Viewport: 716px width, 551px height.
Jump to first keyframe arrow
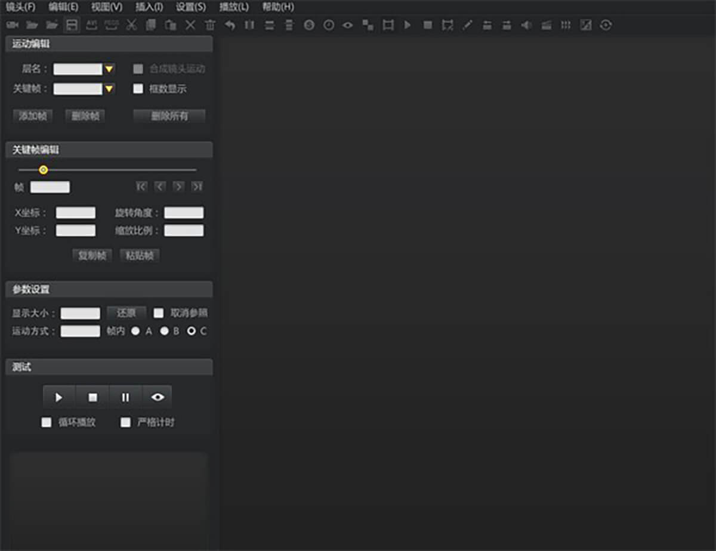point(141,187)
